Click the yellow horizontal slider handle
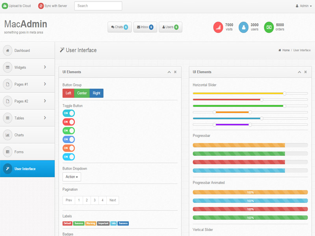 click(x=285, y=93)
